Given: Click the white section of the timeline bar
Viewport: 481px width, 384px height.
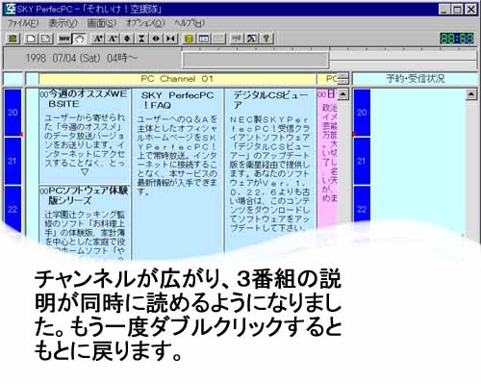Looking at the screenshot, I should click(403, 59).
